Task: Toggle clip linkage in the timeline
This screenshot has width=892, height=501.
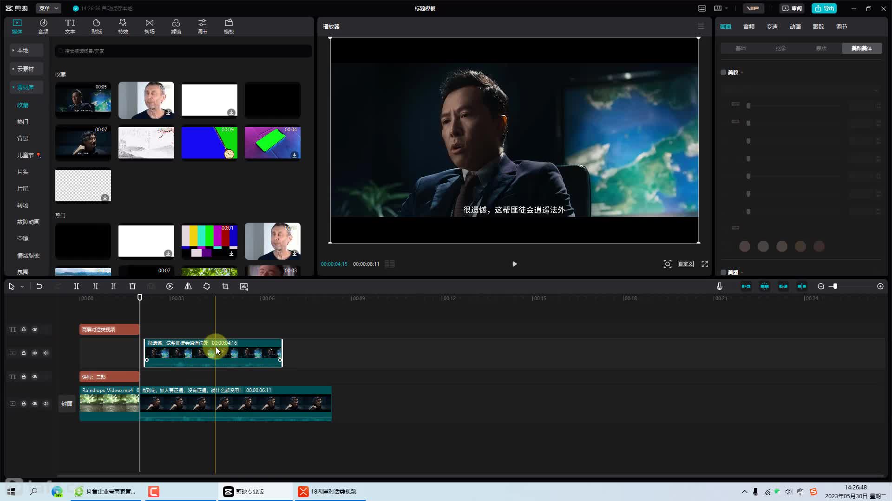Action: click(783, 287)
